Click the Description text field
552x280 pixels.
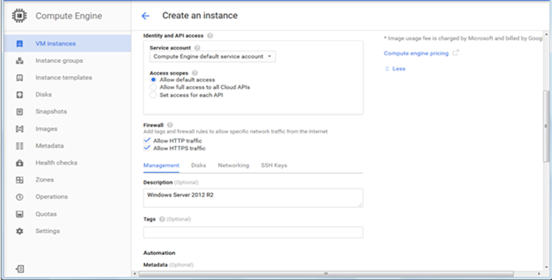point(253,198)
